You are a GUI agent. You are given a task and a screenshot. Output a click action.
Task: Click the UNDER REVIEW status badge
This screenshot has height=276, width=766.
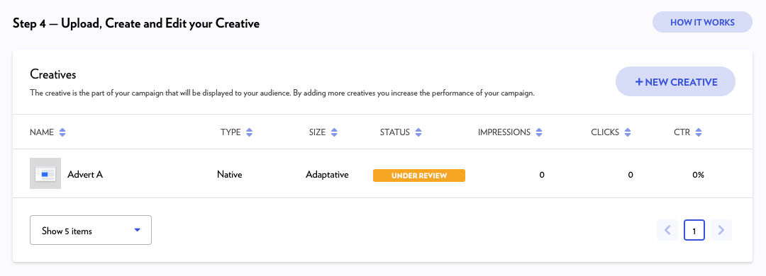[419, 176]
